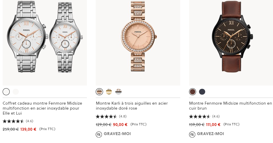Click GRAVEZ-MOI under brown Fenmore watch
273x143 pixels.
[x=210, y=134]
